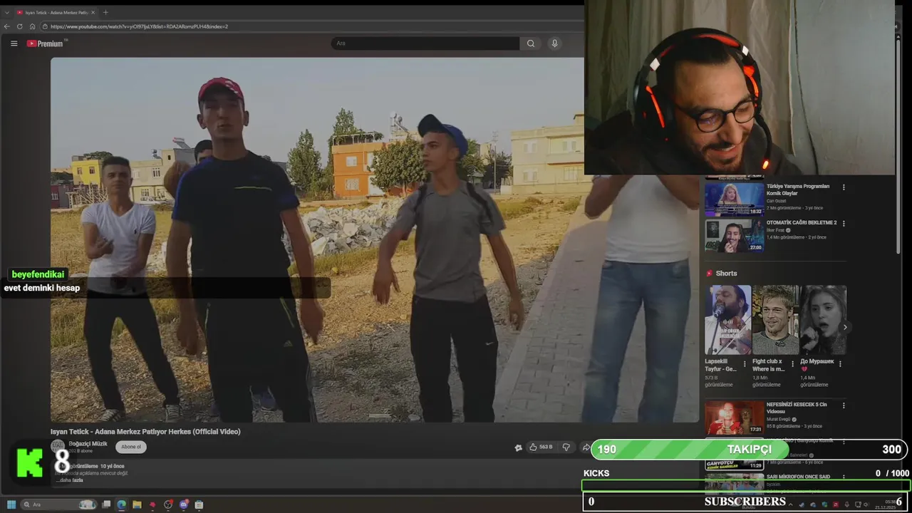Select the 'Isyan Tetick - Adana Merkez' browser tab
Screen dimensions: 912x513
(x=56, y=12)
